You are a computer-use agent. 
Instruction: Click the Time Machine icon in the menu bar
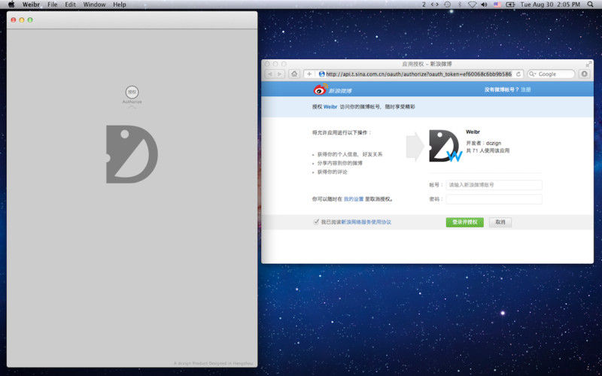[447, 5]
